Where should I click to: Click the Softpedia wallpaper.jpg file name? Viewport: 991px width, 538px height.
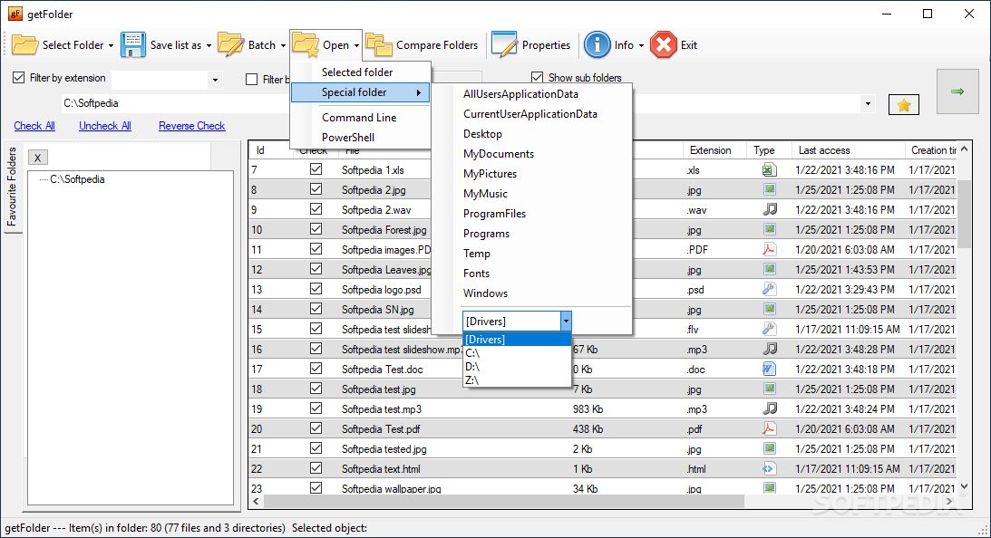[x=392, y=488]
